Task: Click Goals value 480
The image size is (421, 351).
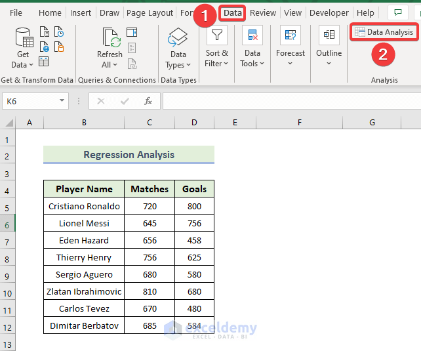Action: (194, 308)
